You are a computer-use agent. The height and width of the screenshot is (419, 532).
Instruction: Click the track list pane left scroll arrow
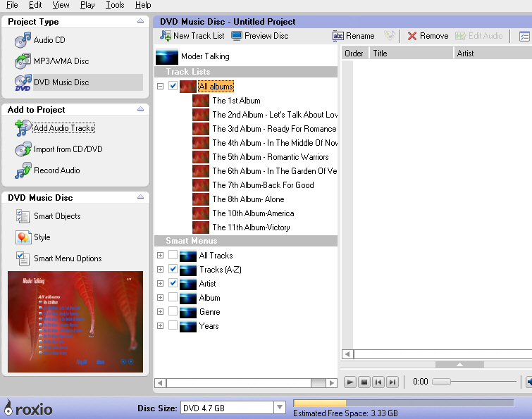pos(347,355)
